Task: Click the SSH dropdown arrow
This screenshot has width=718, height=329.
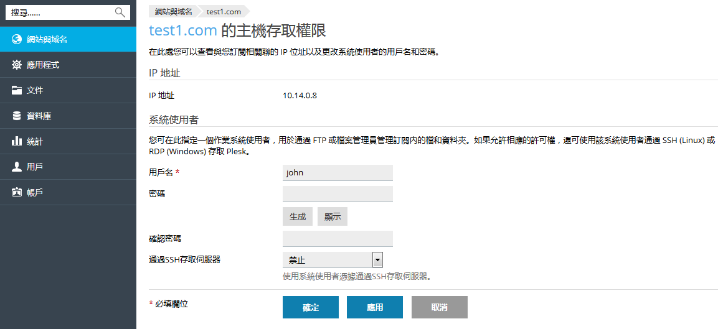Action: pyautogui.click(x=377, y=260)
